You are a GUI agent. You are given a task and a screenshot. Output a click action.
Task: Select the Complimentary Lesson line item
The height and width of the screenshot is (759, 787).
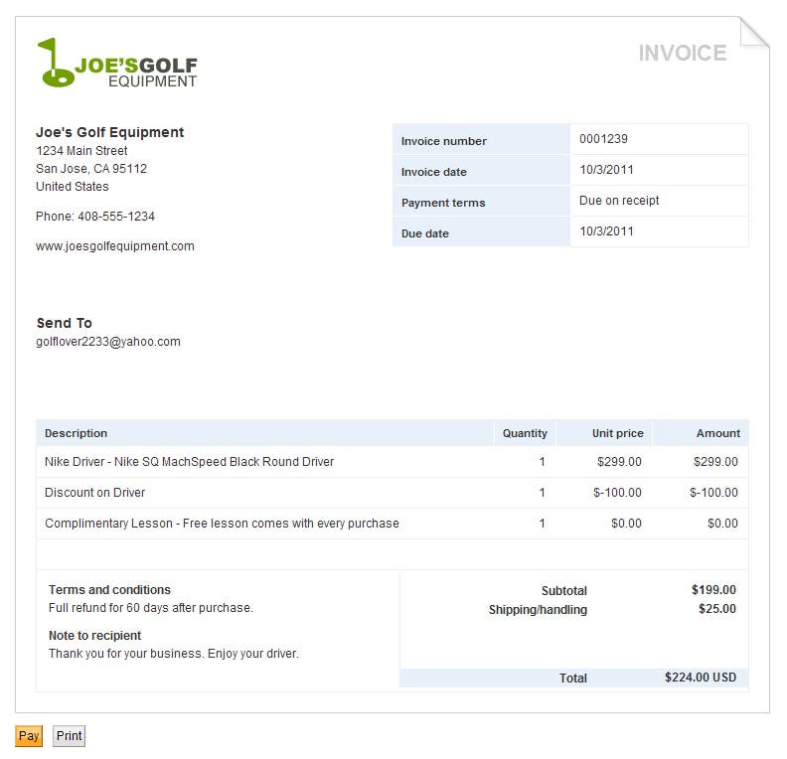(x=222, y=524)
